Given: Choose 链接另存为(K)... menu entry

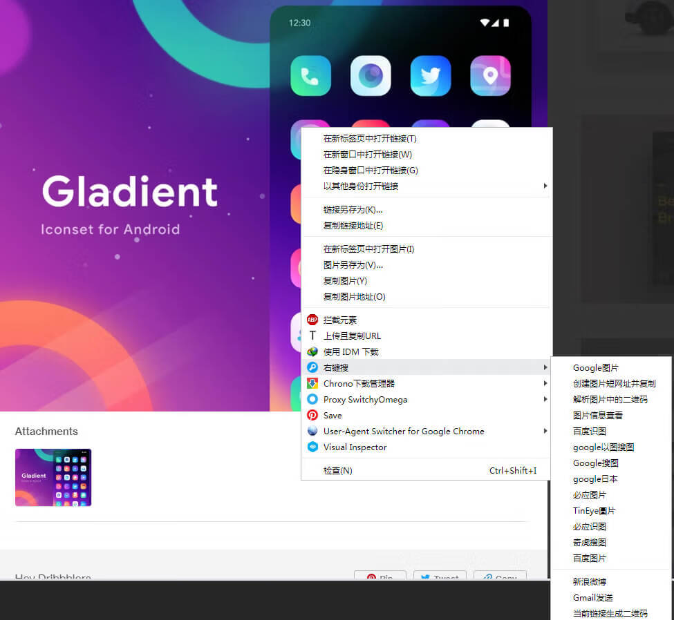Looking at the screenshot, I should click(x=427, y=210).
